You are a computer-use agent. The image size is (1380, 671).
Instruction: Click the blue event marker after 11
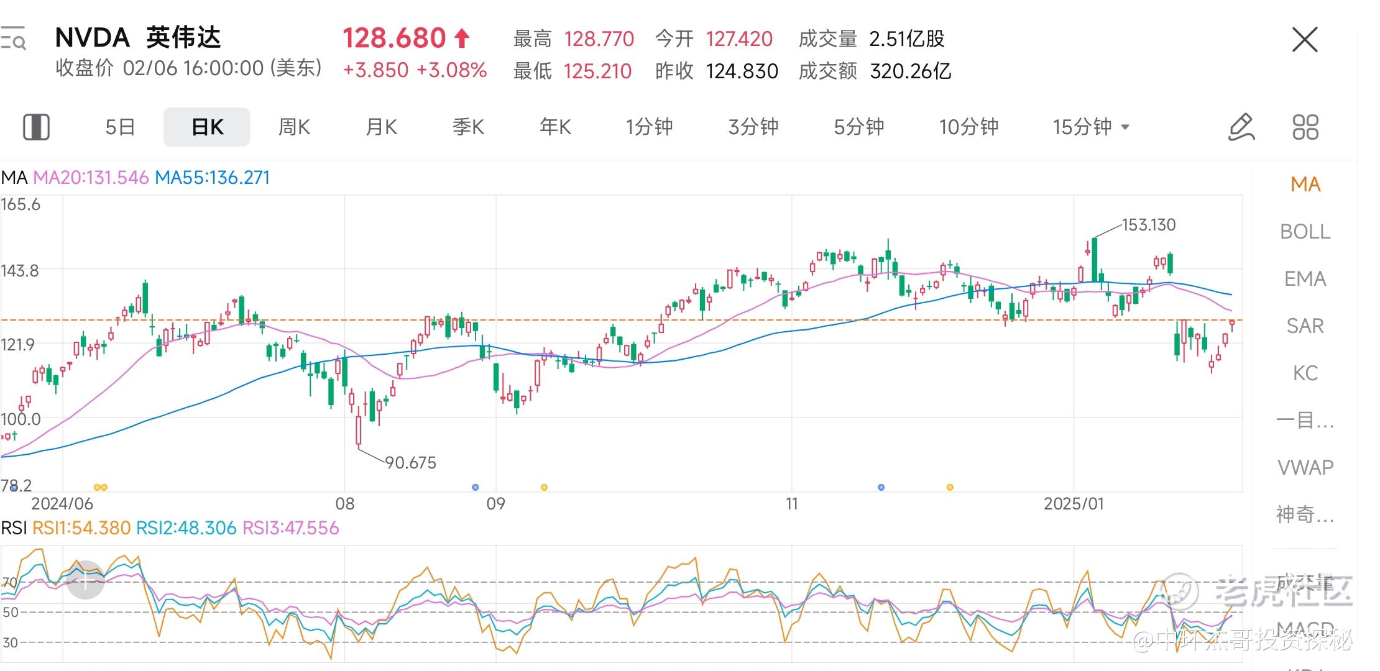(881, 487)
